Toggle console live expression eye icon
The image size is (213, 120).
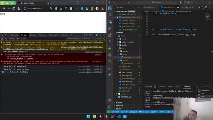coord(18,39)
